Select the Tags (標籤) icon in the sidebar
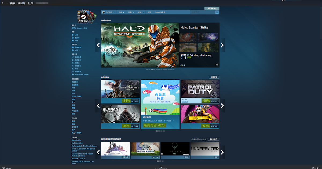This screenshot has width=322, height=169. coord(72,41)
